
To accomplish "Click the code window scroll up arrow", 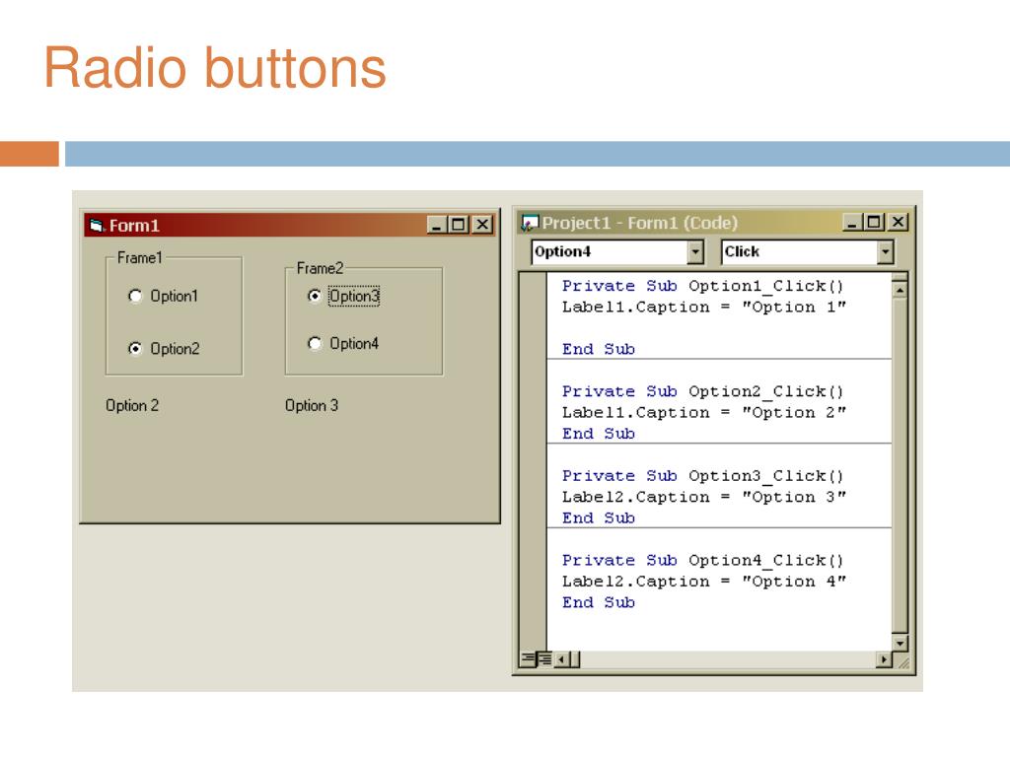I will tap(900, 291).
